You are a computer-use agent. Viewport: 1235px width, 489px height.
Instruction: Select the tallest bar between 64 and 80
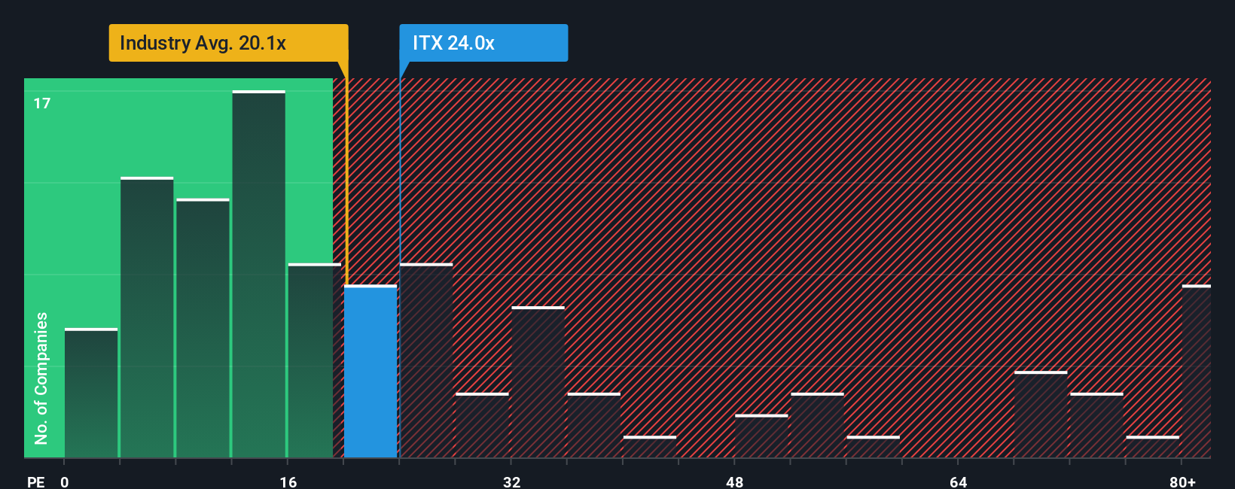(x=1041, y=415)
